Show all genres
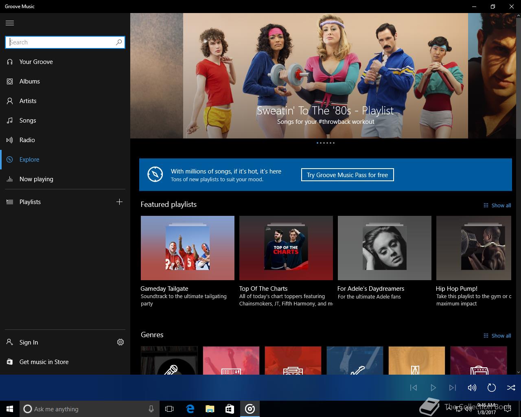Viewport: 521px width, 417px height. pyautogui.click(x=497, y=336)
